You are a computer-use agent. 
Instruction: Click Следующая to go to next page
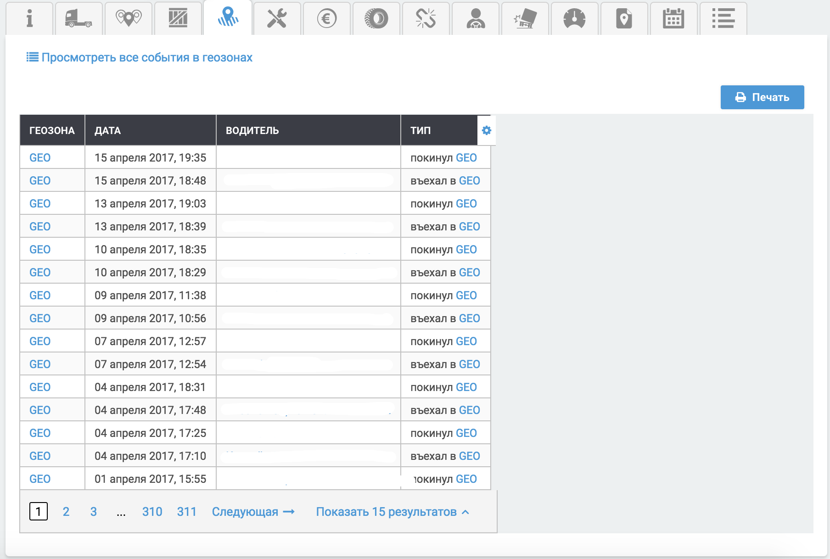tap(253, 512)
